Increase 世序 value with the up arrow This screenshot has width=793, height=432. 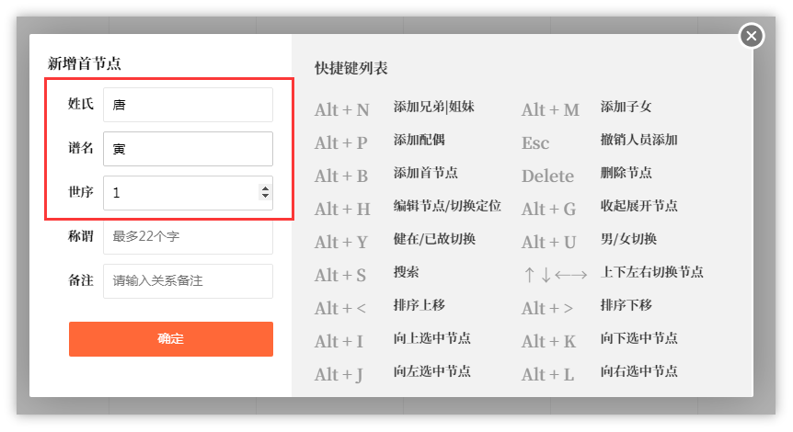coord(265,188)
